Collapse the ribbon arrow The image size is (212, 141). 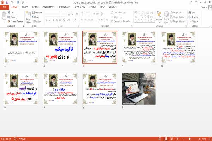[x=210, y=26]
